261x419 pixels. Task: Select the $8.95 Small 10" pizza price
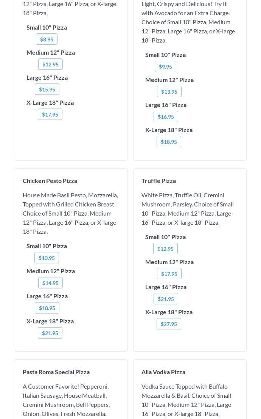(47, 39)
